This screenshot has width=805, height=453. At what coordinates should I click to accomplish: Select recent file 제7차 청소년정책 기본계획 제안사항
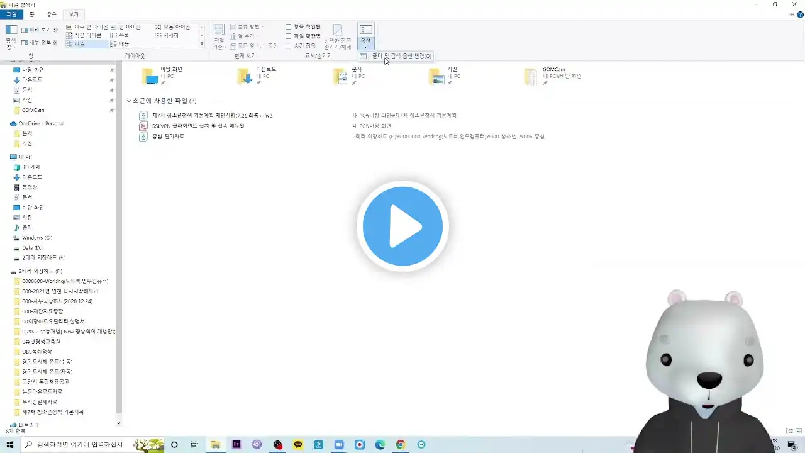pyautogui.click(x=206, y=116)
